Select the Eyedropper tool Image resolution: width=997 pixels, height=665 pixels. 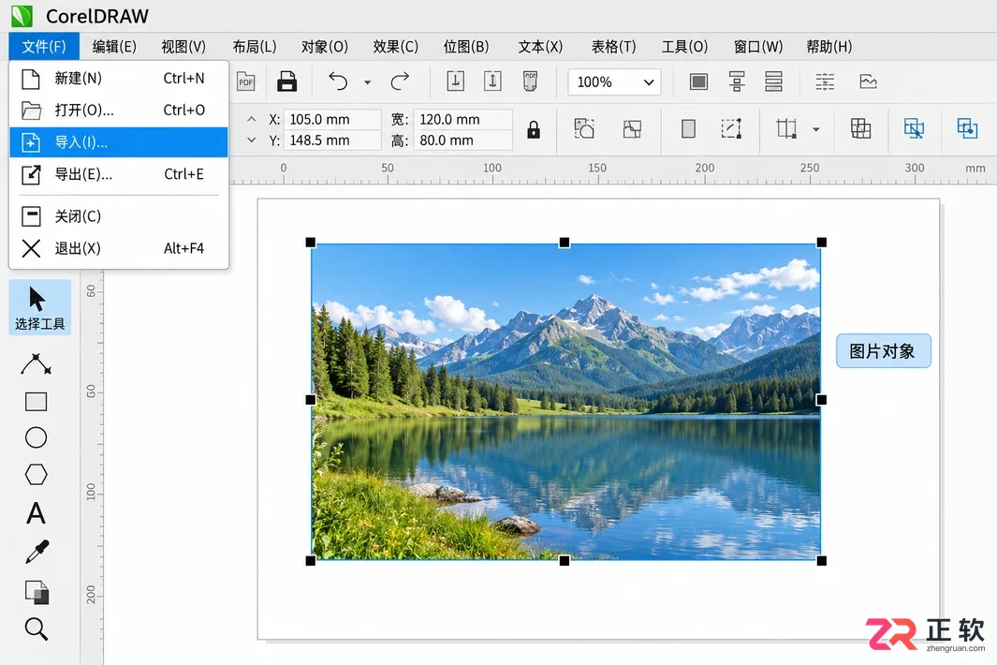(37, 552)
